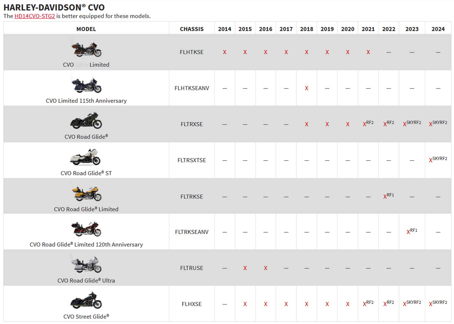454x324 pixels.
Task: Click the Road Glide Limited 120th Anniversary image
Action: [86, 229]
